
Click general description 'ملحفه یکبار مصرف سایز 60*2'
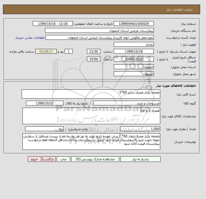(x=91, y=94)
